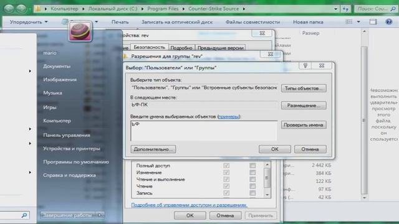Open Изображения from Start menu
The width and height of the screenshot is (399, 224).
(x=60, y=80)
